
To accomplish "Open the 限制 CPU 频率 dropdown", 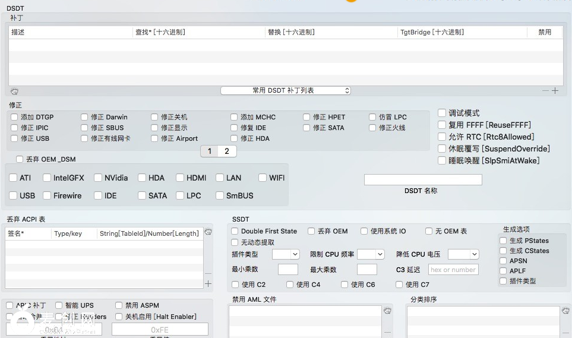I will [371, 254].
